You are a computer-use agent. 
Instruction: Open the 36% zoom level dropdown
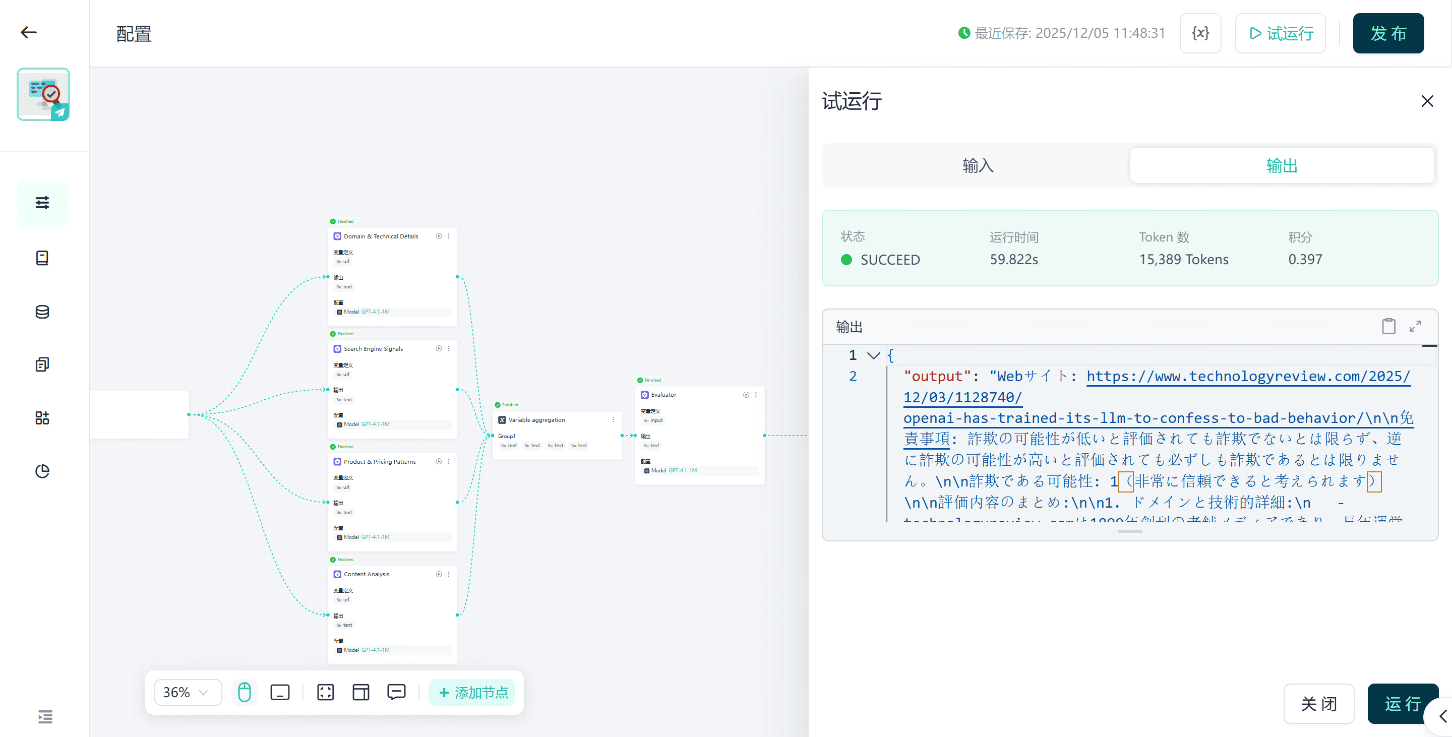tap(187, 692)
